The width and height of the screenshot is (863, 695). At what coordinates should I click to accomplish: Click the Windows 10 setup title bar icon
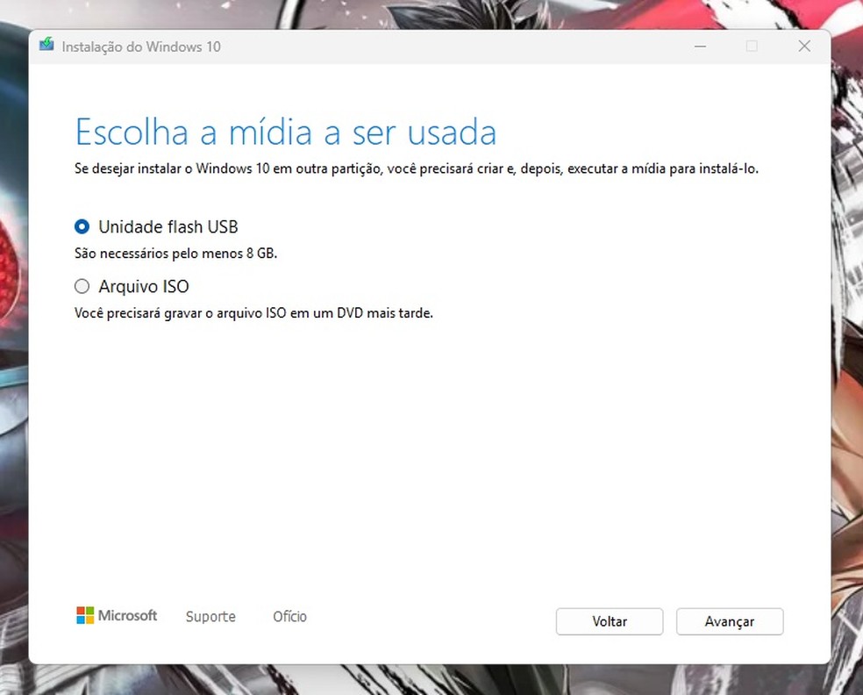point(46,45)
